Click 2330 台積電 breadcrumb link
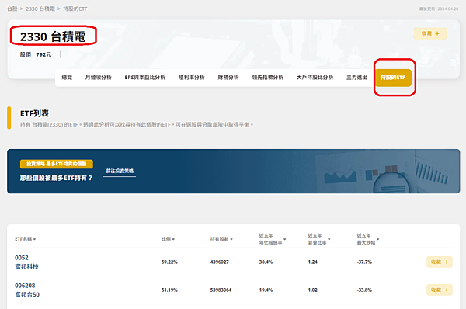466x309 pixels. (x=40, y=9)
